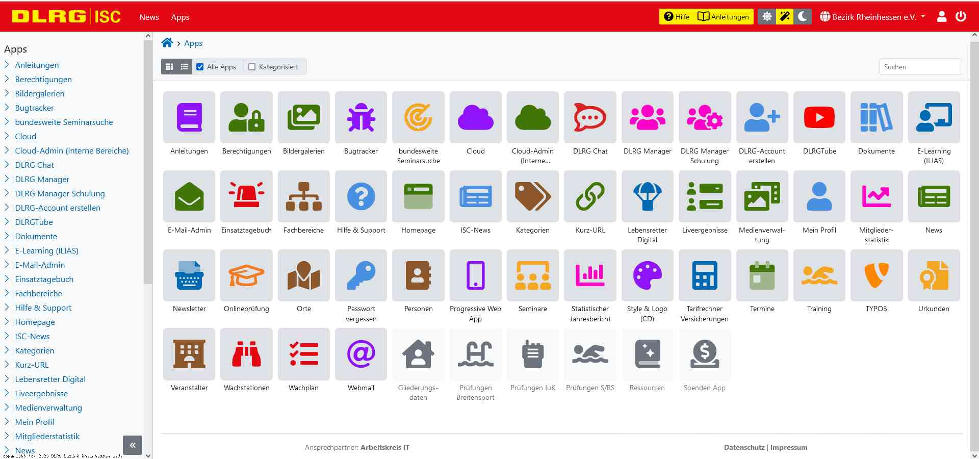Open the News menu in header
The image size is (979, 459).
pyautogui.click(x=149, y=17)
